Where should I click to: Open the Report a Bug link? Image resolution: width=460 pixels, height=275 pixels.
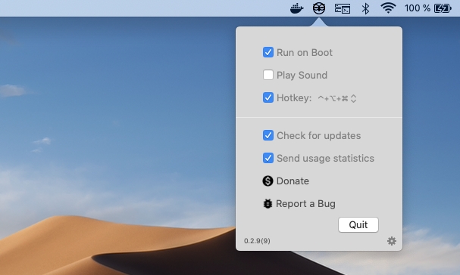tap(305, 204)
